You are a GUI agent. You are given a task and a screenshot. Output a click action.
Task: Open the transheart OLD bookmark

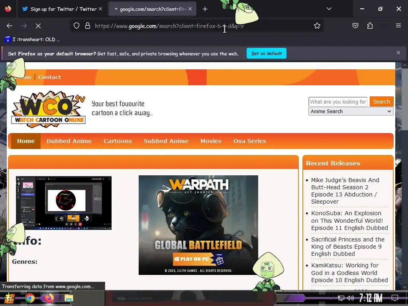tap(32, 39)
